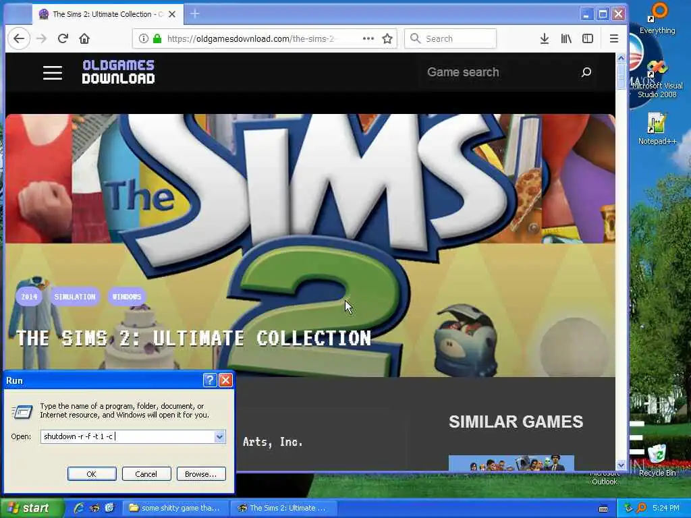
Task: Go to the Firefox home page
Action: [84, 38]
